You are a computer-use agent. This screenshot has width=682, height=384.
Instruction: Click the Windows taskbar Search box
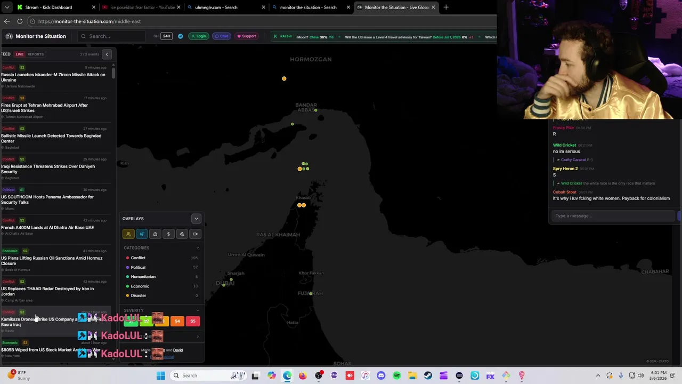click(208, 375)
